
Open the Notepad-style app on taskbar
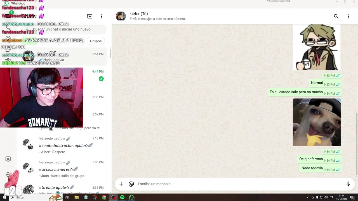point(86,197)
